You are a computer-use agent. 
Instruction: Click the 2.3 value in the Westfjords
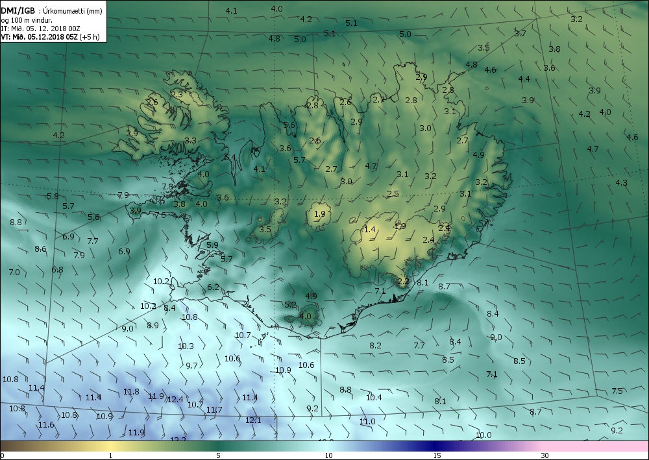pyautogui.click(x=177, y=95)
